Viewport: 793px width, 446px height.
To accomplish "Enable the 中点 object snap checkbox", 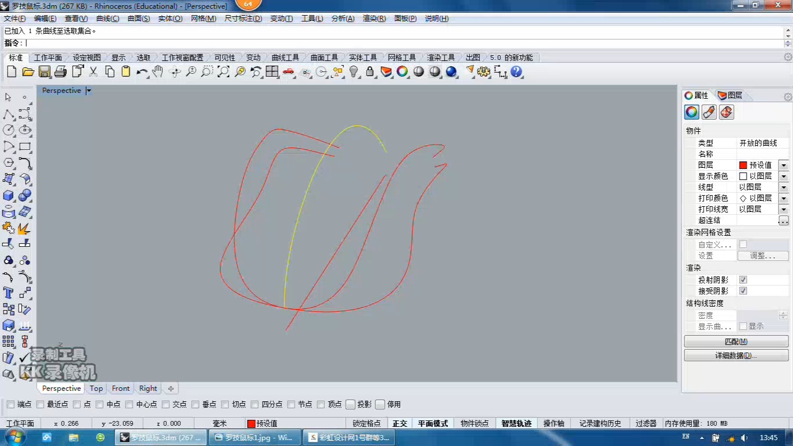I will [100, 405].
